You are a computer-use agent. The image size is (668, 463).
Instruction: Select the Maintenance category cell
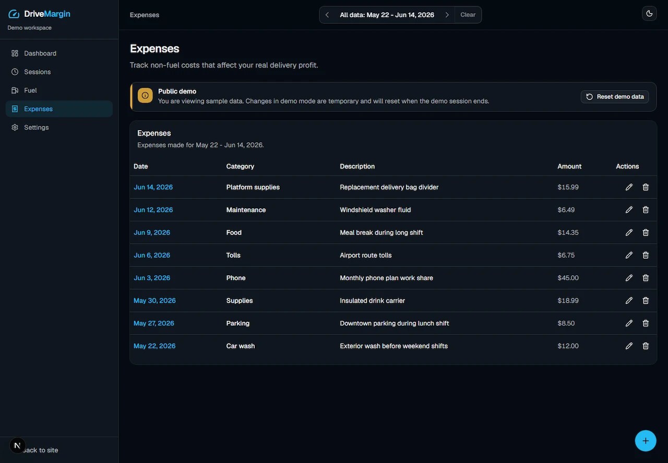pos(246,210)
